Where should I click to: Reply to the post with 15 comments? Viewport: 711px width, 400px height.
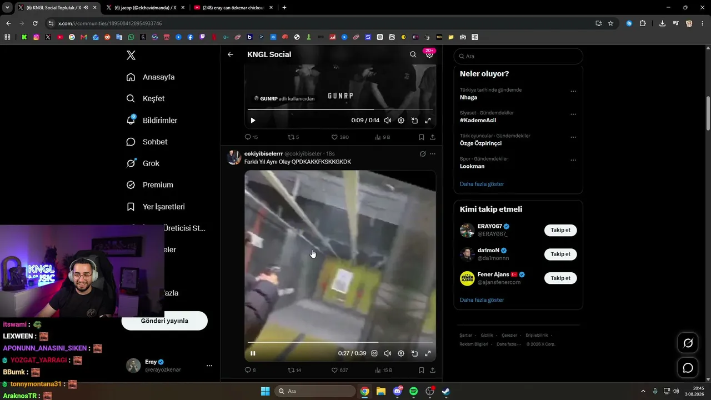[251, 137]
